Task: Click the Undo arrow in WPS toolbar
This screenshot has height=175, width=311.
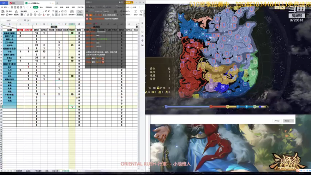Action: 24,7
